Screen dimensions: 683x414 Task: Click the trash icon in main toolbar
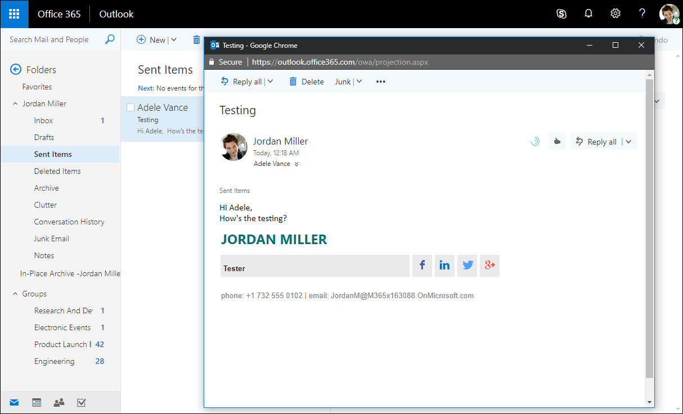click(196, 40)
